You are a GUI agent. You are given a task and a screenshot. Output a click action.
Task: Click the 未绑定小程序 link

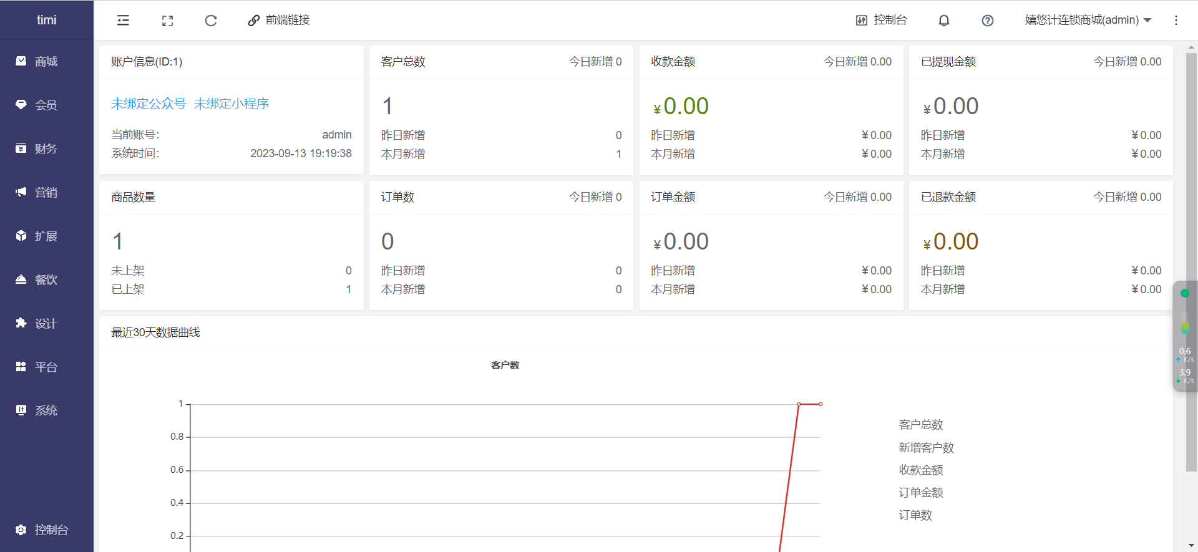click(x=231, y=104)
